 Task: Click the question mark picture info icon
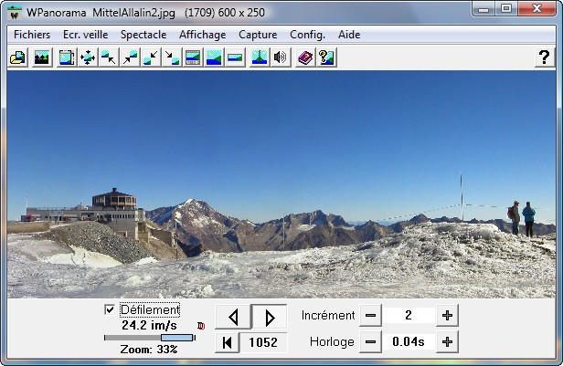pyautogui.click(x=326, y=58)
